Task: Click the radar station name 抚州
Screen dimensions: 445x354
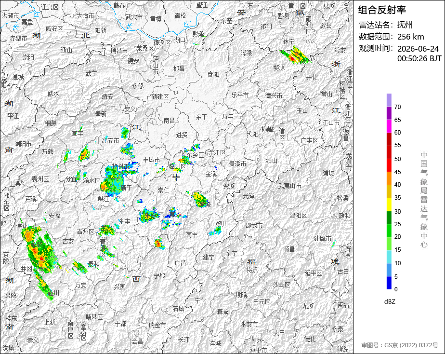Action: coord(405,25)
